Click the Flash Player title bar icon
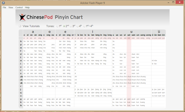 point(3,3)
